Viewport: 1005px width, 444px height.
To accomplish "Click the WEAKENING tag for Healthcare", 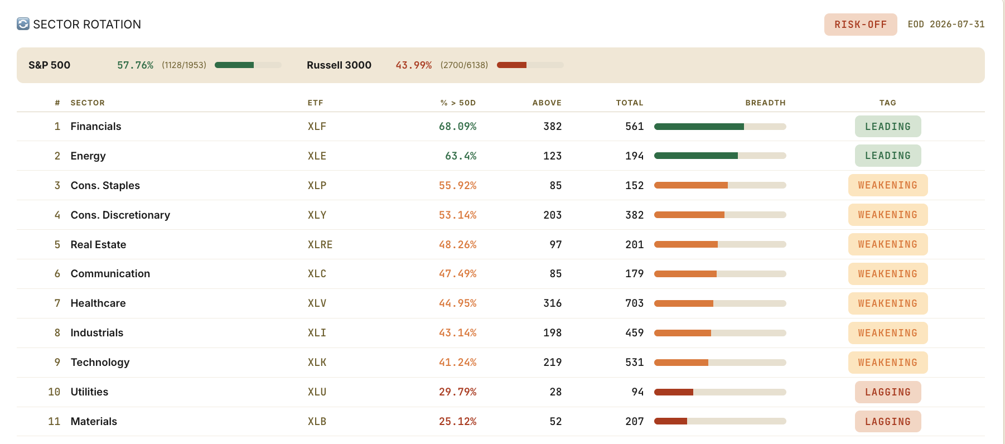I will click(x=888, y=303).
